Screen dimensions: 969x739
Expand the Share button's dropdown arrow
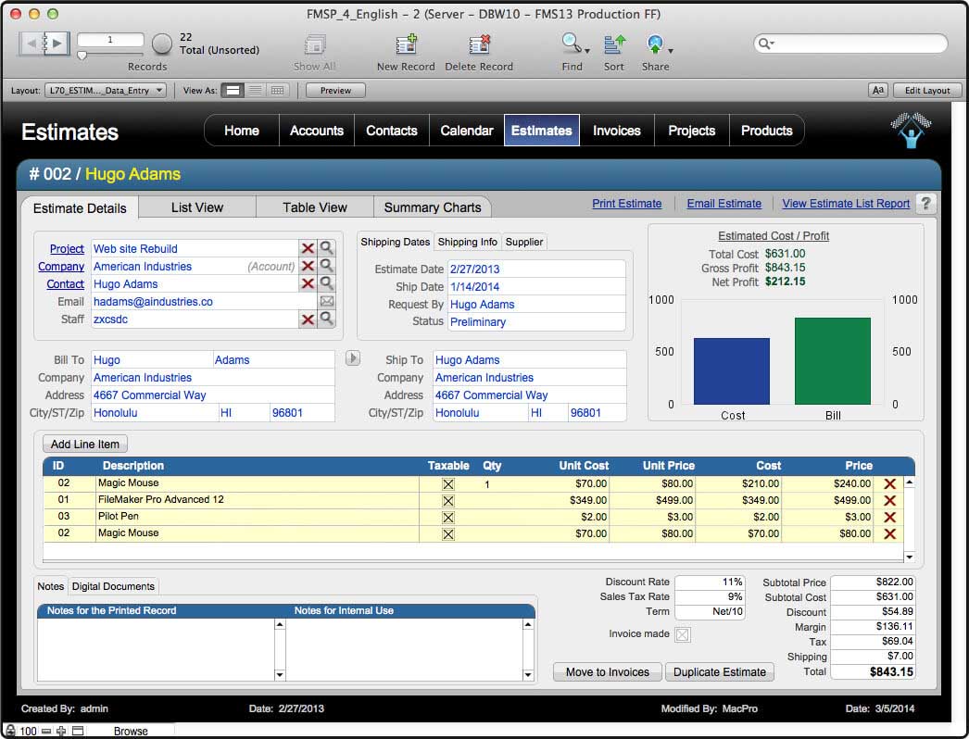click(671, 51)
